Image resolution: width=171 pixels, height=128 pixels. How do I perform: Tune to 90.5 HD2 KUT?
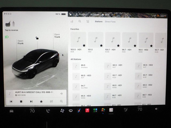coord(144,66)
